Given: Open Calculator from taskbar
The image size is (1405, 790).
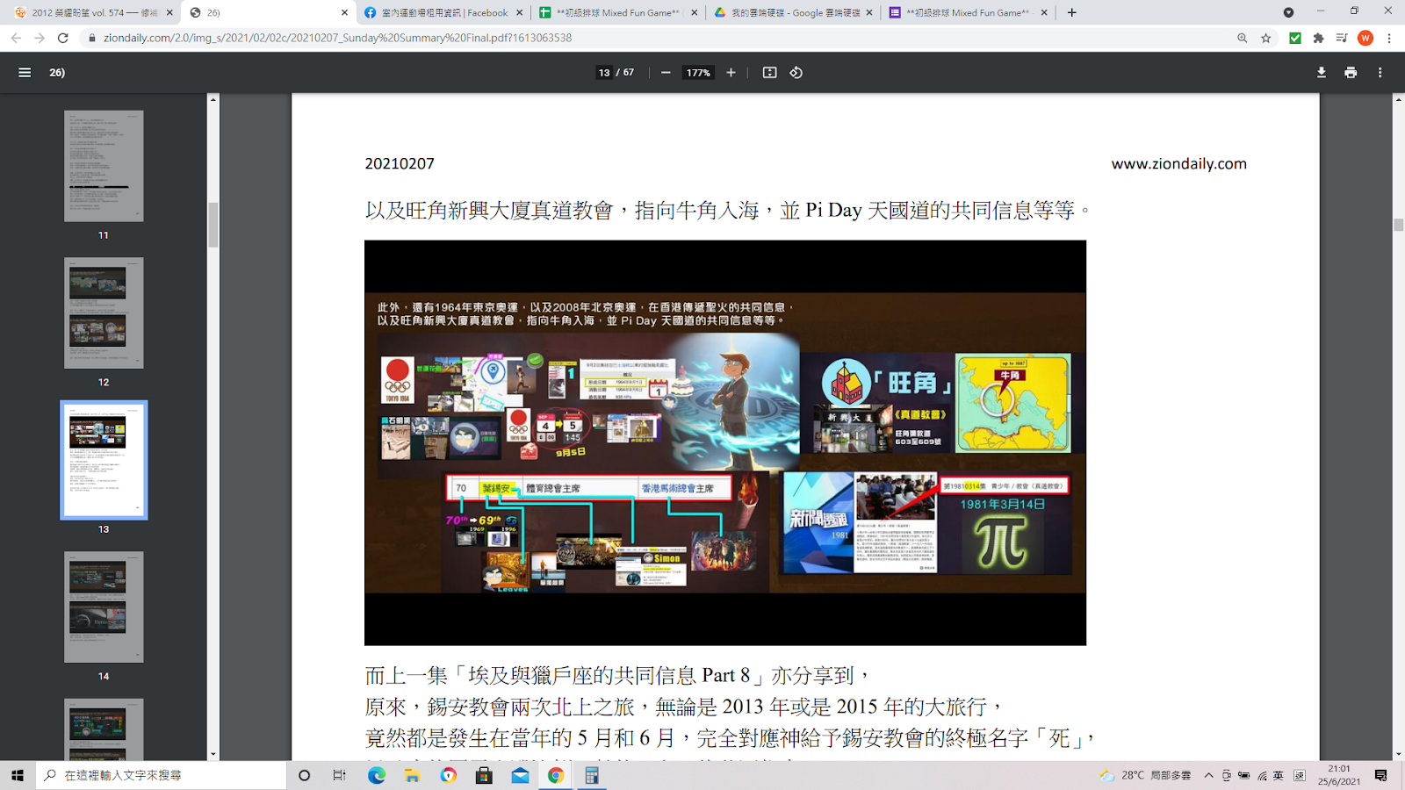Looking at the screenshot, I should pyautogui.click(x=592, y=775).
